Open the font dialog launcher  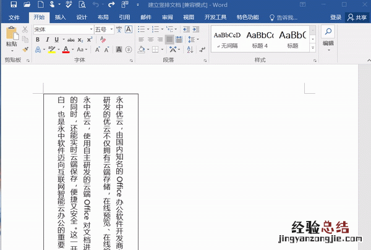tap(131, 60)
